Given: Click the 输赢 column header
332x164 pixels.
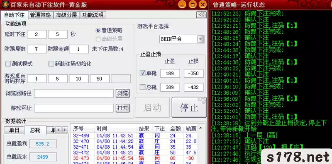Looking at the screenshot, I should (x=191, y=128).
